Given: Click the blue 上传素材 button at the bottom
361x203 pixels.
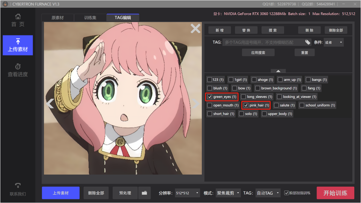Looking at the screenshot, I should (61, 193).
